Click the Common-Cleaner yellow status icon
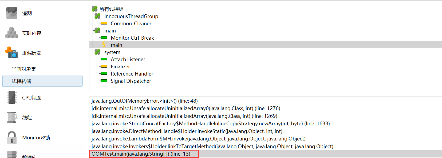442x158 pixels. 104,23
